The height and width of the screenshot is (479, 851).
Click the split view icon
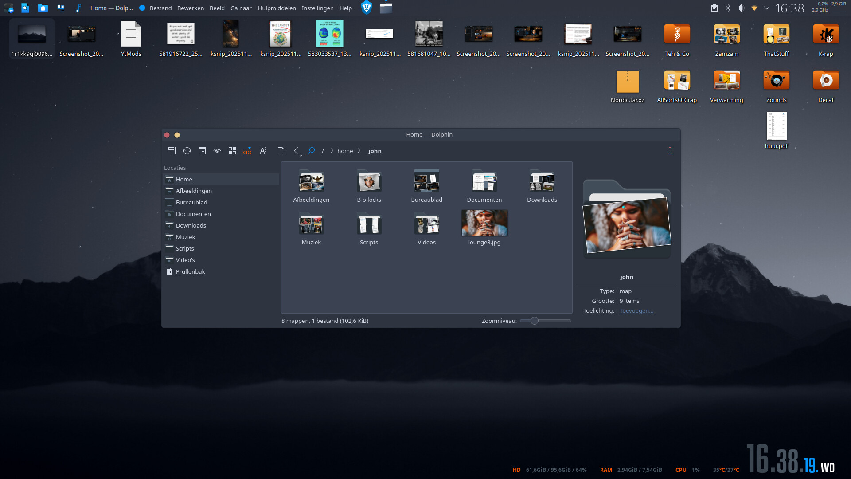tap(202, 151)
